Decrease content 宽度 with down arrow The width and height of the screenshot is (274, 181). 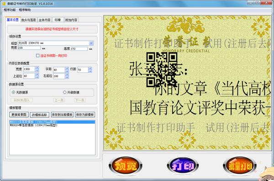pos(37,71)
